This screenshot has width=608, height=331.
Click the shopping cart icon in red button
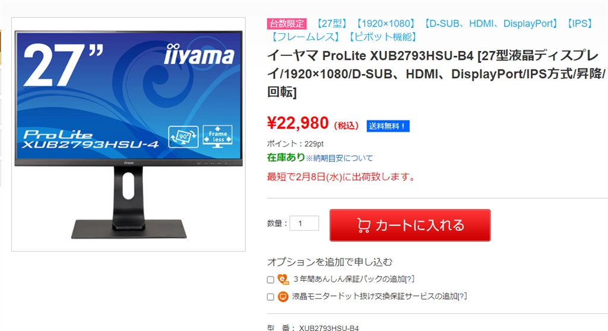click(x=363, y=225)
